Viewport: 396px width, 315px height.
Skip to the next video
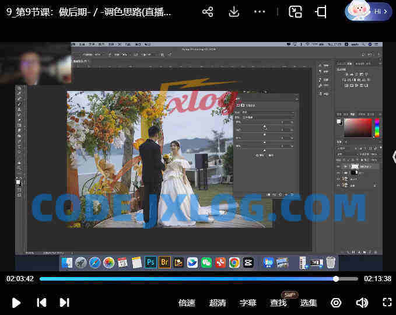64,302
